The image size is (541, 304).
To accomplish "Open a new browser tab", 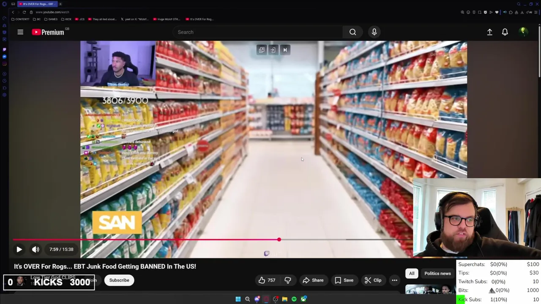I will 60,4.
